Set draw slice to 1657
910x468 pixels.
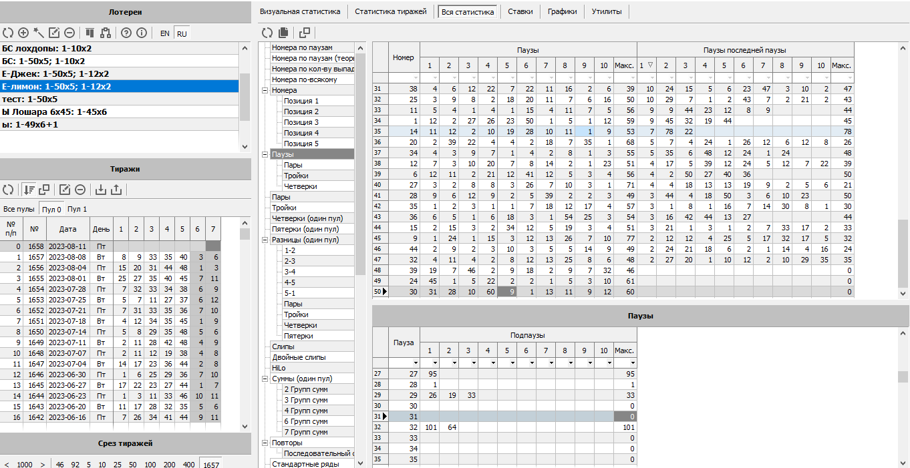[211, 464]
